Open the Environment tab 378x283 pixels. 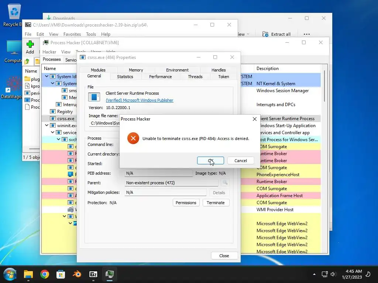(x=177, y=70)
